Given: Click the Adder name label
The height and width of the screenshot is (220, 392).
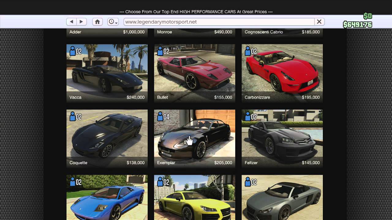Looking at the screenshot, I should click(x=75, y=32).
